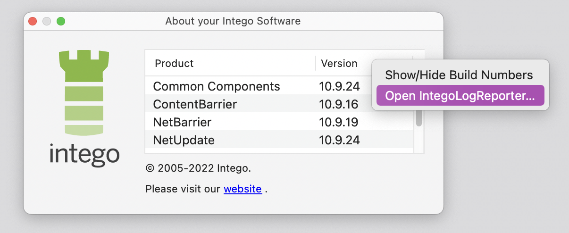
Task: Choose Open IntegoLogReporter… from context menu
Action: coord(460,95)
